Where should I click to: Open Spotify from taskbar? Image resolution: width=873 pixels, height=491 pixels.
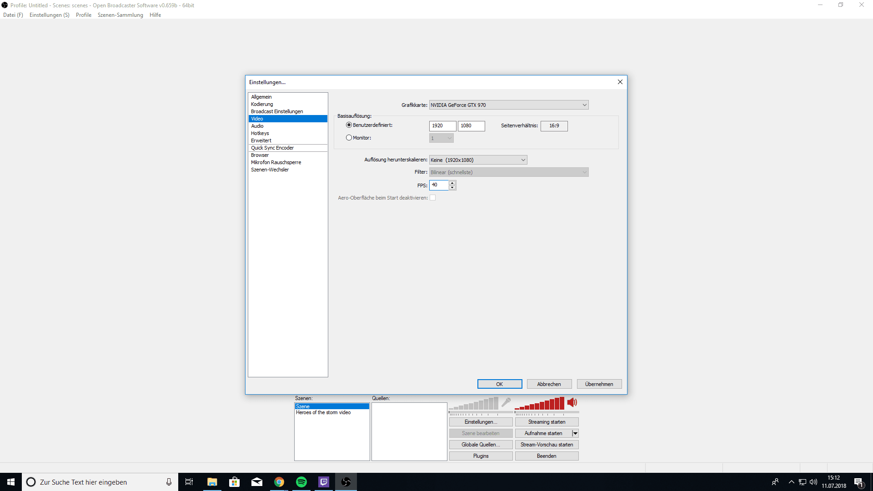tap(301, 482)
